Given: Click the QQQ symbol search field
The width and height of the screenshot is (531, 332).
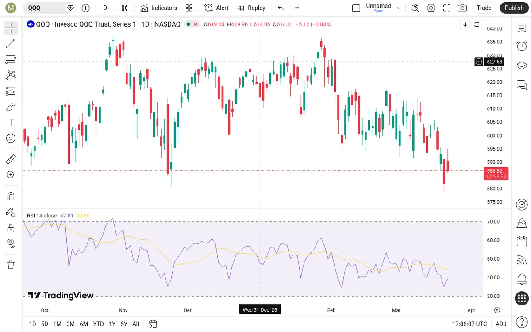Looking at the screenshot, I should 49,8.
